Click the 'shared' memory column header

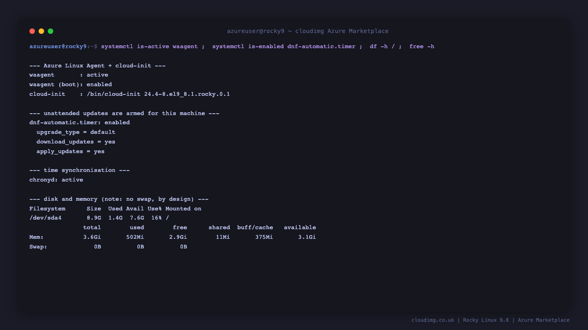[219, 227]
